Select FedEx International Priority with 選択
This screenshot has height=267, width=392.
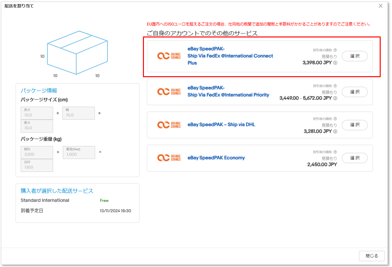click(x=355, y=92)
